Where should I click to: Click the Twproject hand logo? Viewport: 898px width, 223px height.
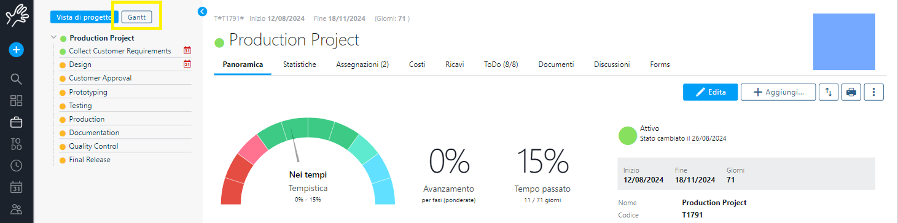click(x=17, y=16)
